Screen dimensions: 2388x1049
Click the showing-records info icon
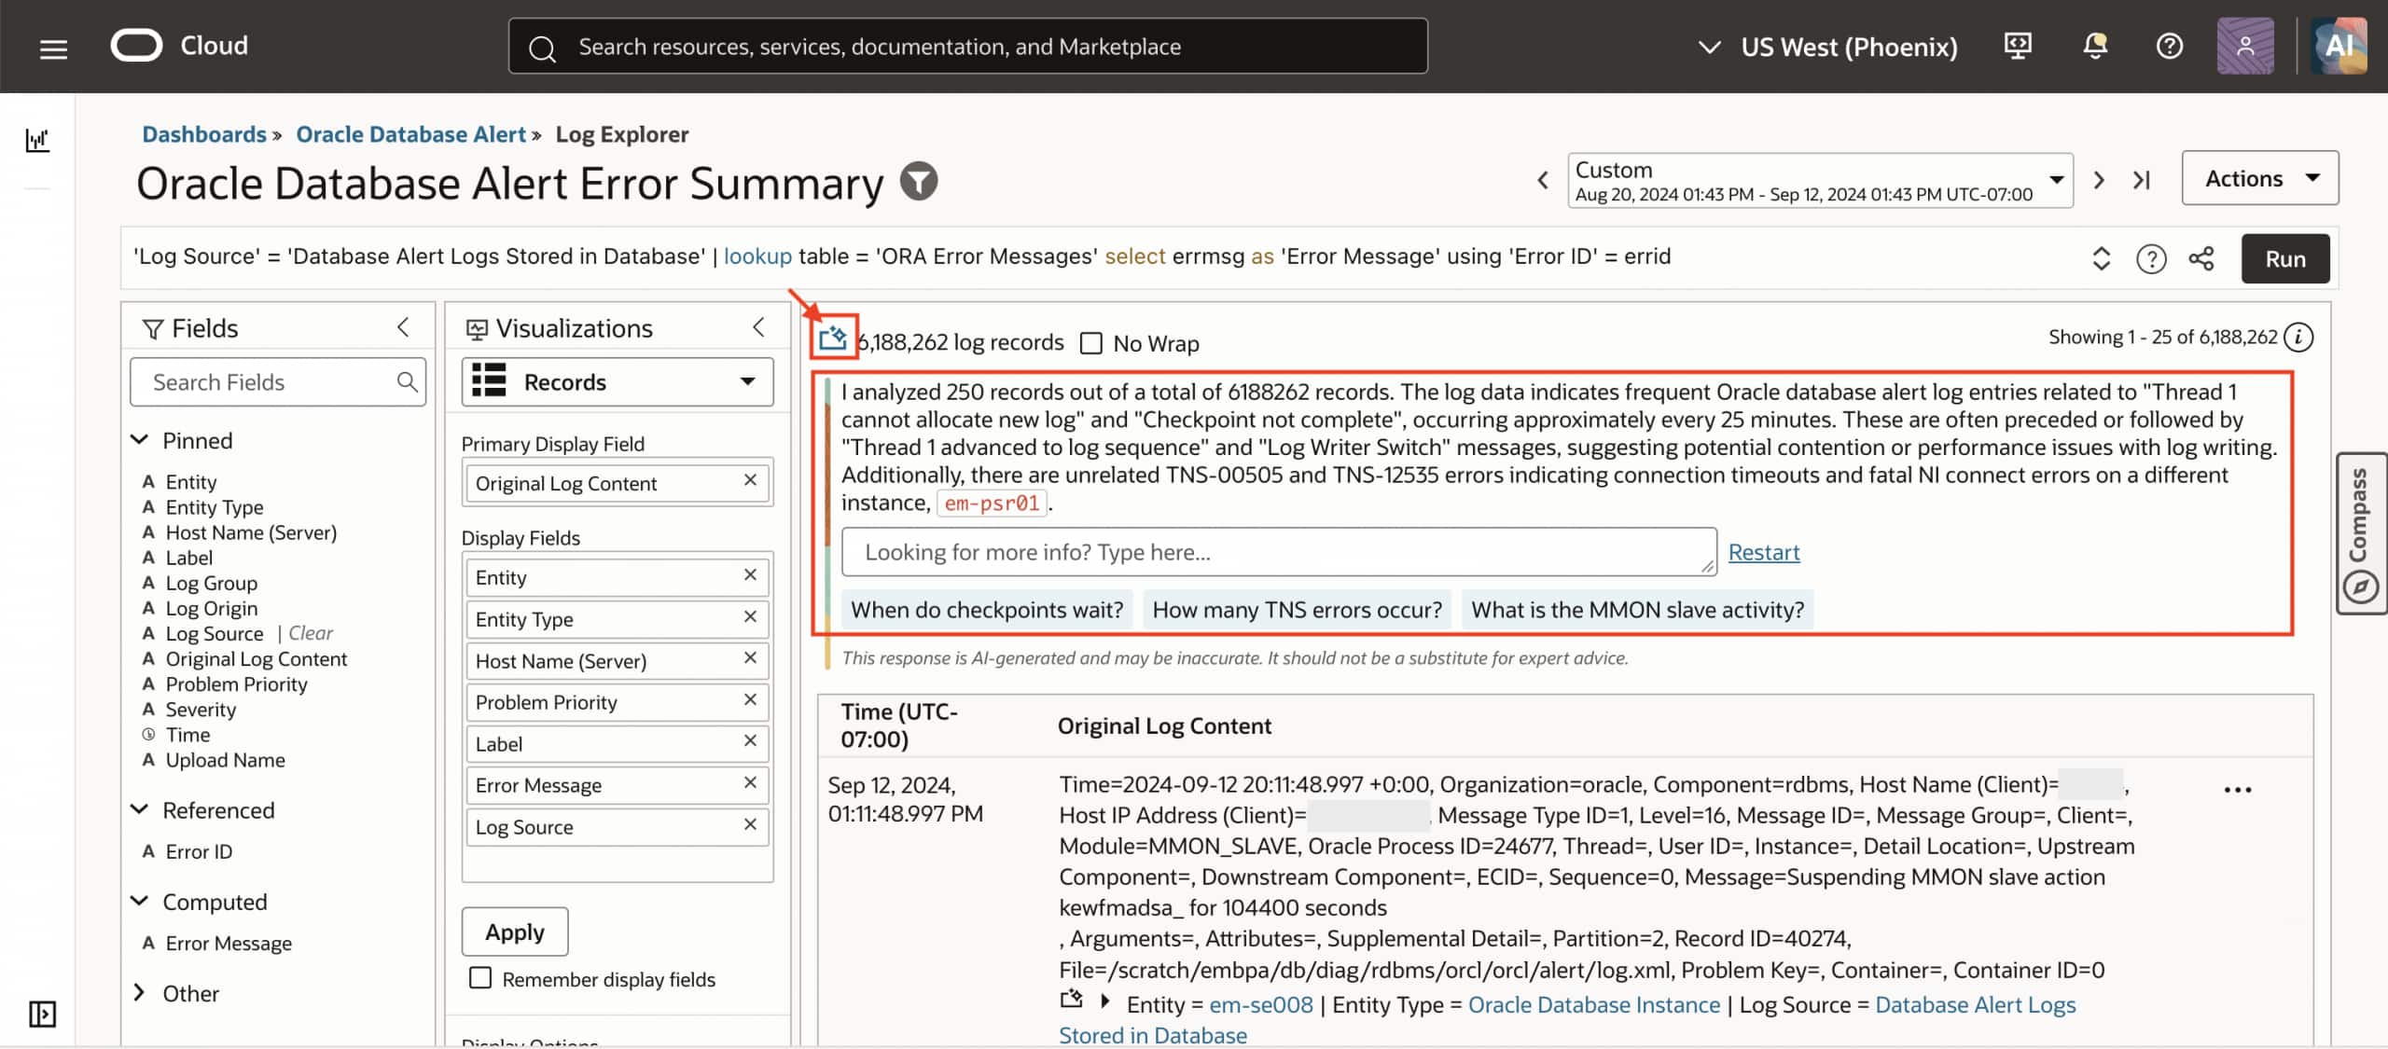2299,338
